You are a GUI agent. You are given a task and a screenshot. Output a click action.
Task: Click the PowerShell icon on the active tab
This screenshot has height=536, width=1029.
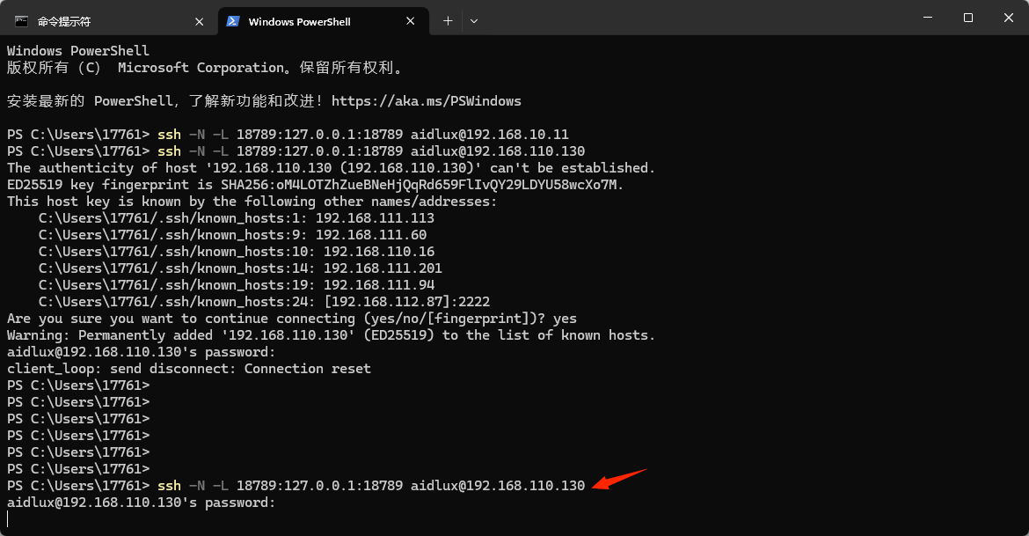tap(233, 21)
